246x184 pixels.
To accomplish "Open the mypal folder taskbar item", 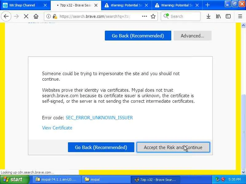I will (x=106, y=179).
